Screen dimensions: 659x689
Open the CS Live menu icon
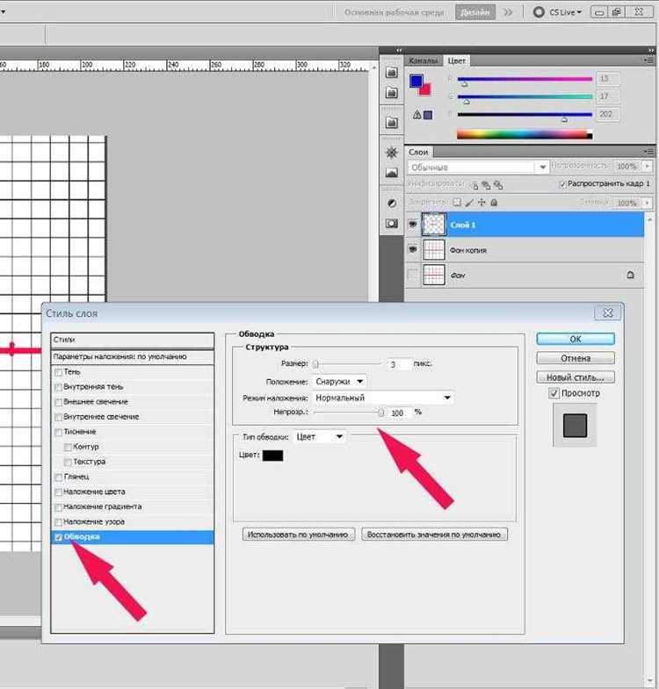click(539, 12)
